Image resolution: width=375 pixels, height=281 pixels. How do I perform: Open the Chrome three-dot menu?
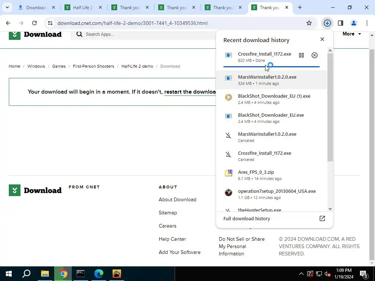[367, 23]
